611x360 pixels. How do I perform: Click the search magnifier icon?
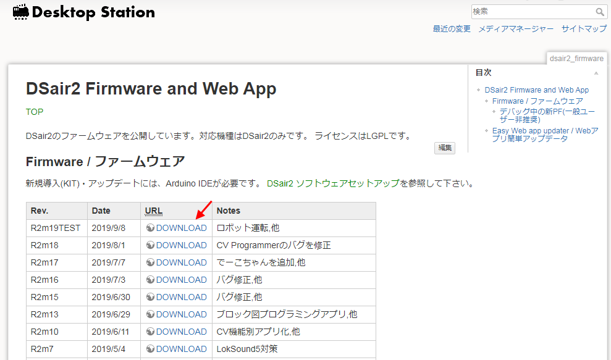click(x=600, y=12)
